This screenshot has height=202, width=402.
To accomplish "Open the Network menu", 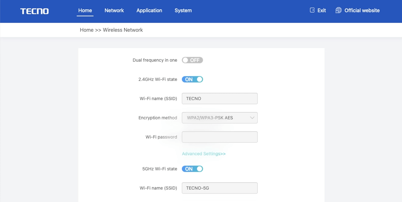I will [x=114, y=10].
